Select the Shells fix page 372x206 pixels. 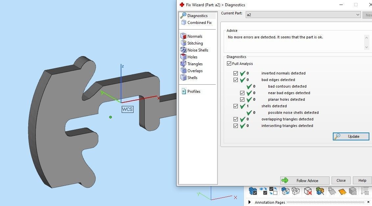tap(192, 77)
